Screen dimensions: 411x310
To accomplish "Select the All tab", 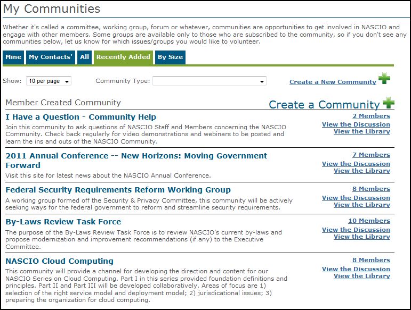I will [x=84, y=57].
